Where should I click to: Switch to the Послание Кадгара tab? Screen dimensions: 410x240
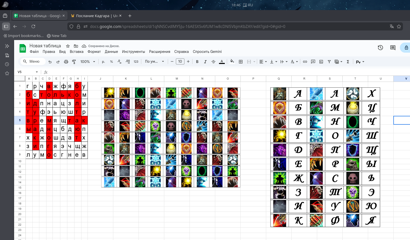click(94, 16)
